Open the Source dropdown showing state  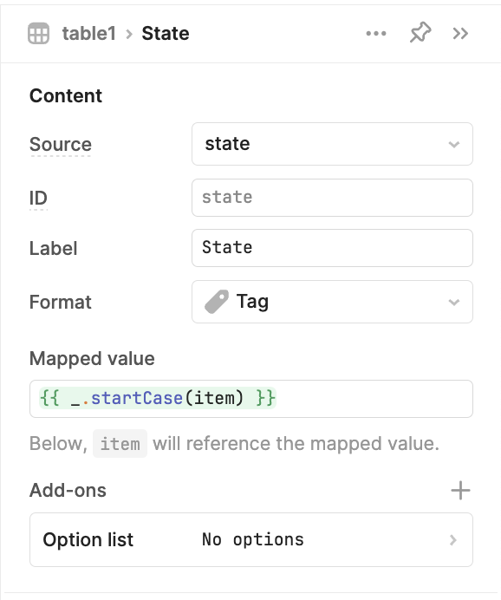coord(332,144)
